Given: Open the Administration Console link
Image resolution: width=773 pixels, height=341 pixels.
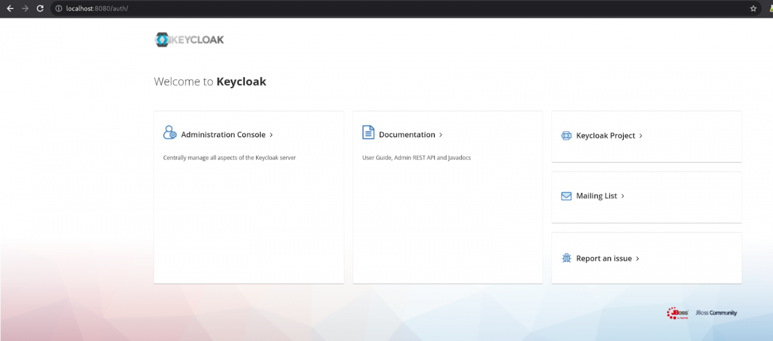Looking at the screenshot, I should (x=223, y=135).
